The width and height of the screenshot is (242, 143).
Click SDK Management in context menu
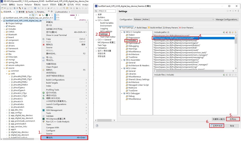click(54, 110)
